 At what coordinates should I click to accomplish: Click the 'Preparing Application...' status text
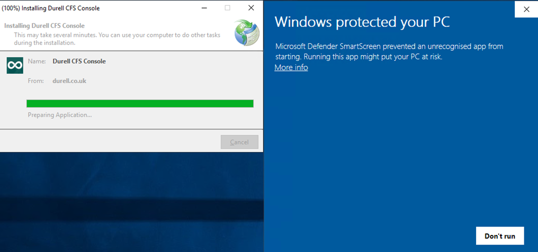(60, 115)
